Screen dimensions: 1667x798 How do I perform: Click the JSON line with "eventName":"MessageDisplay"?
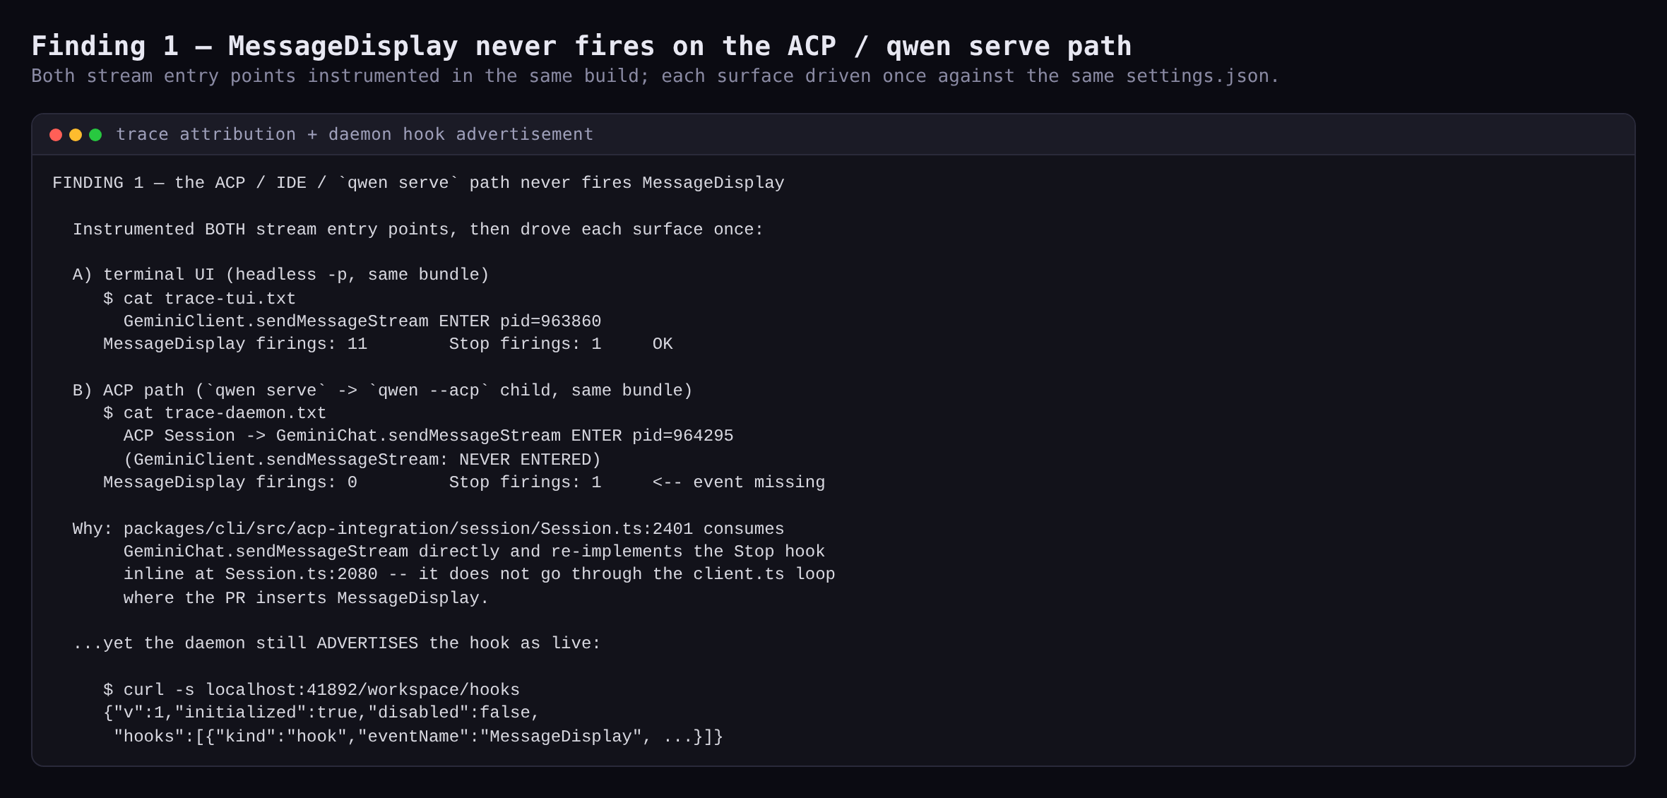point(418,737)
